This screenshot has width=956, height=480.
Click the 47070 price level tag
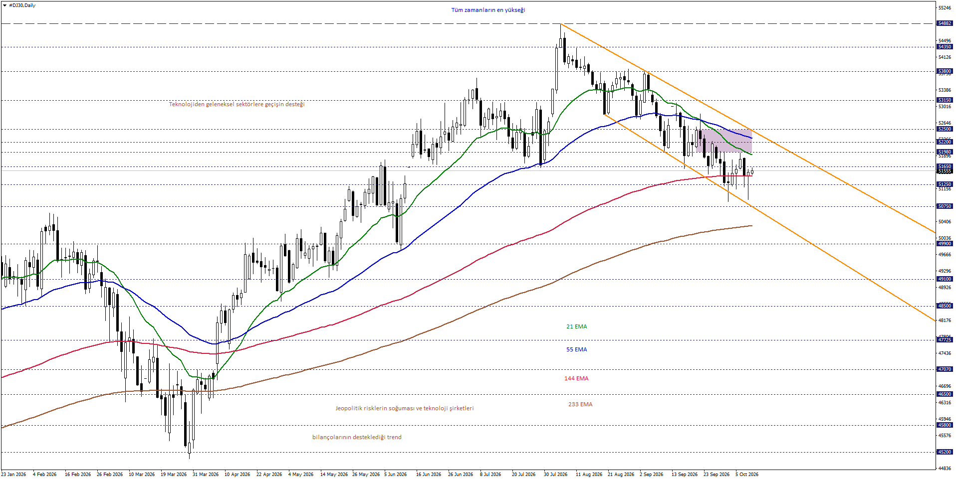pos(945,369)
